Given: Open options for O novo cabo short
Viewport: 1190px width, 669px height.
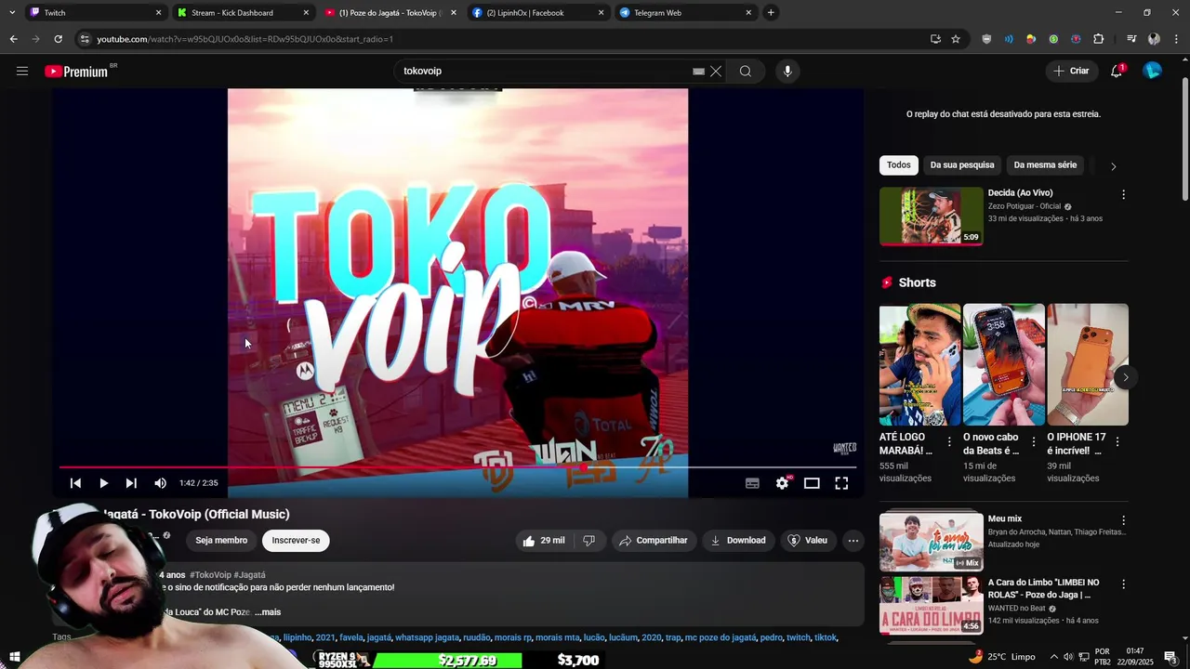Looking at the screenshot, I should (x=1033, y=442).
